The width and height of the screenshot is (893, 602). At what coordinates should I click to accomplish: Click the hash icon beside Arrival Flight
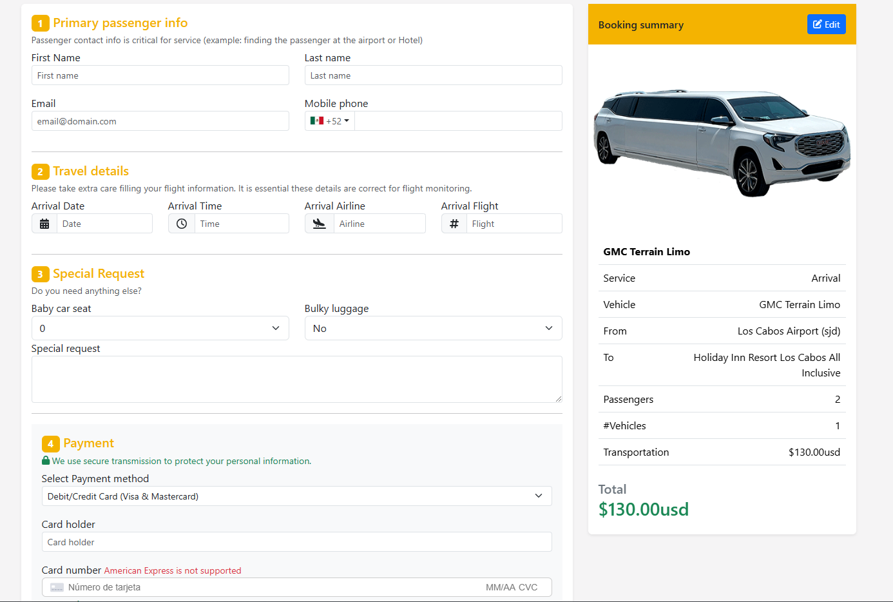tap(454, 224)
